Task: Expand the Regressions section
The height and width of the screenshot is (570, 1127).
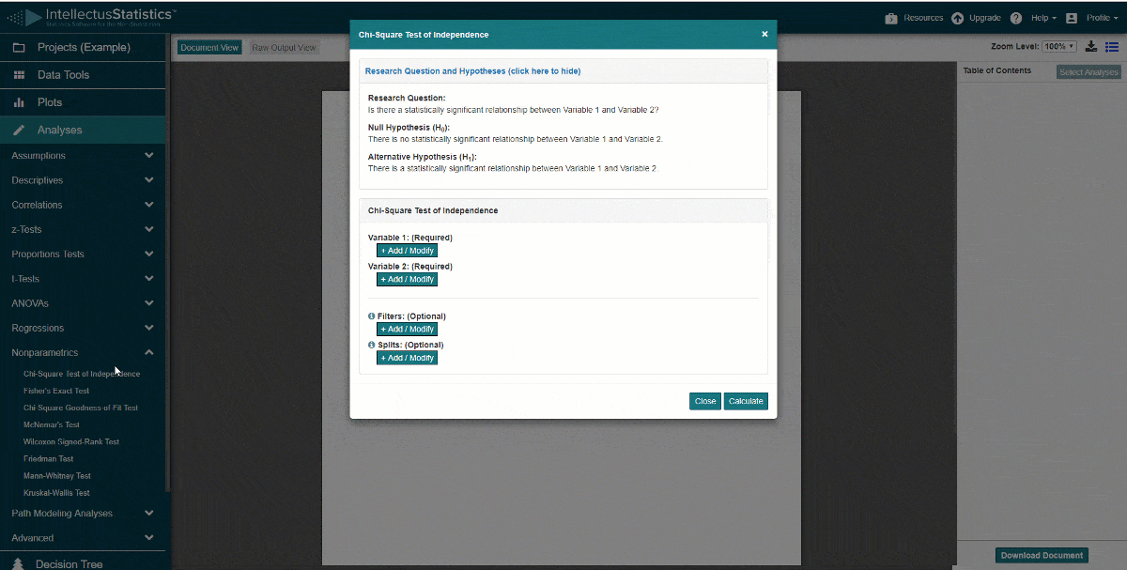Action: click(148, 328)
